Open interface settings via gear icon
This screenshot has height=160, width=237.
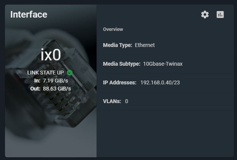pos(205,15)
